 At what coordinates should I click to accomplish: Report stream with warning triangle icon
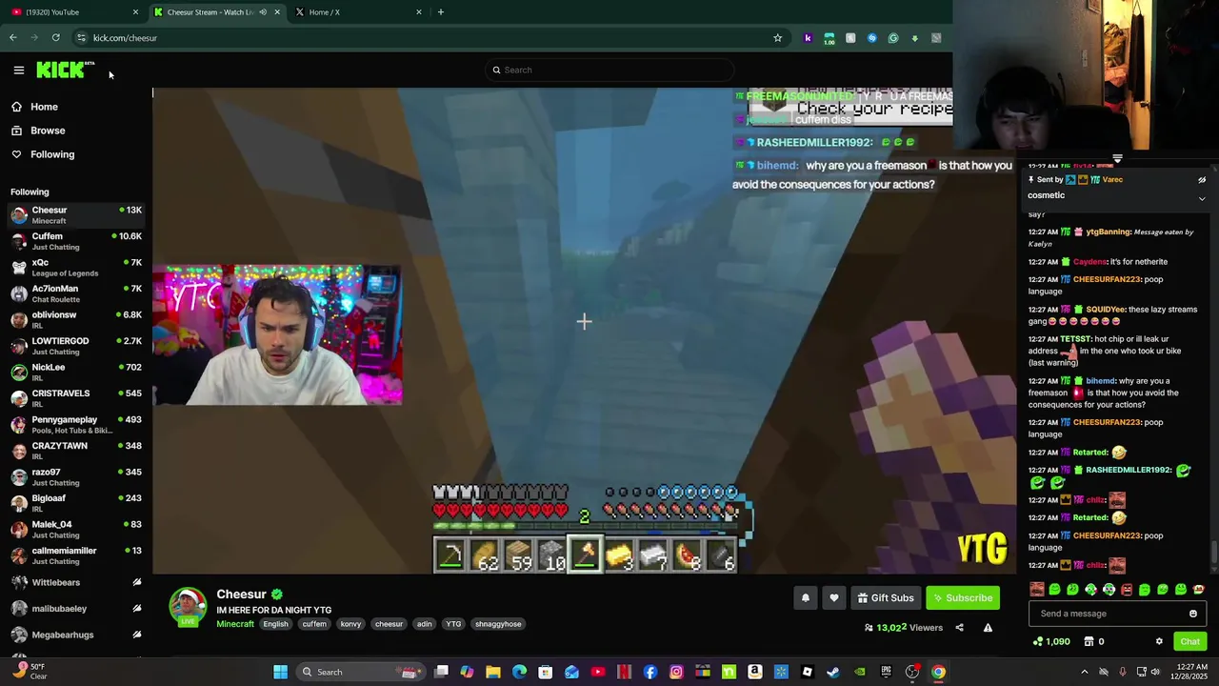pos(988,628)
